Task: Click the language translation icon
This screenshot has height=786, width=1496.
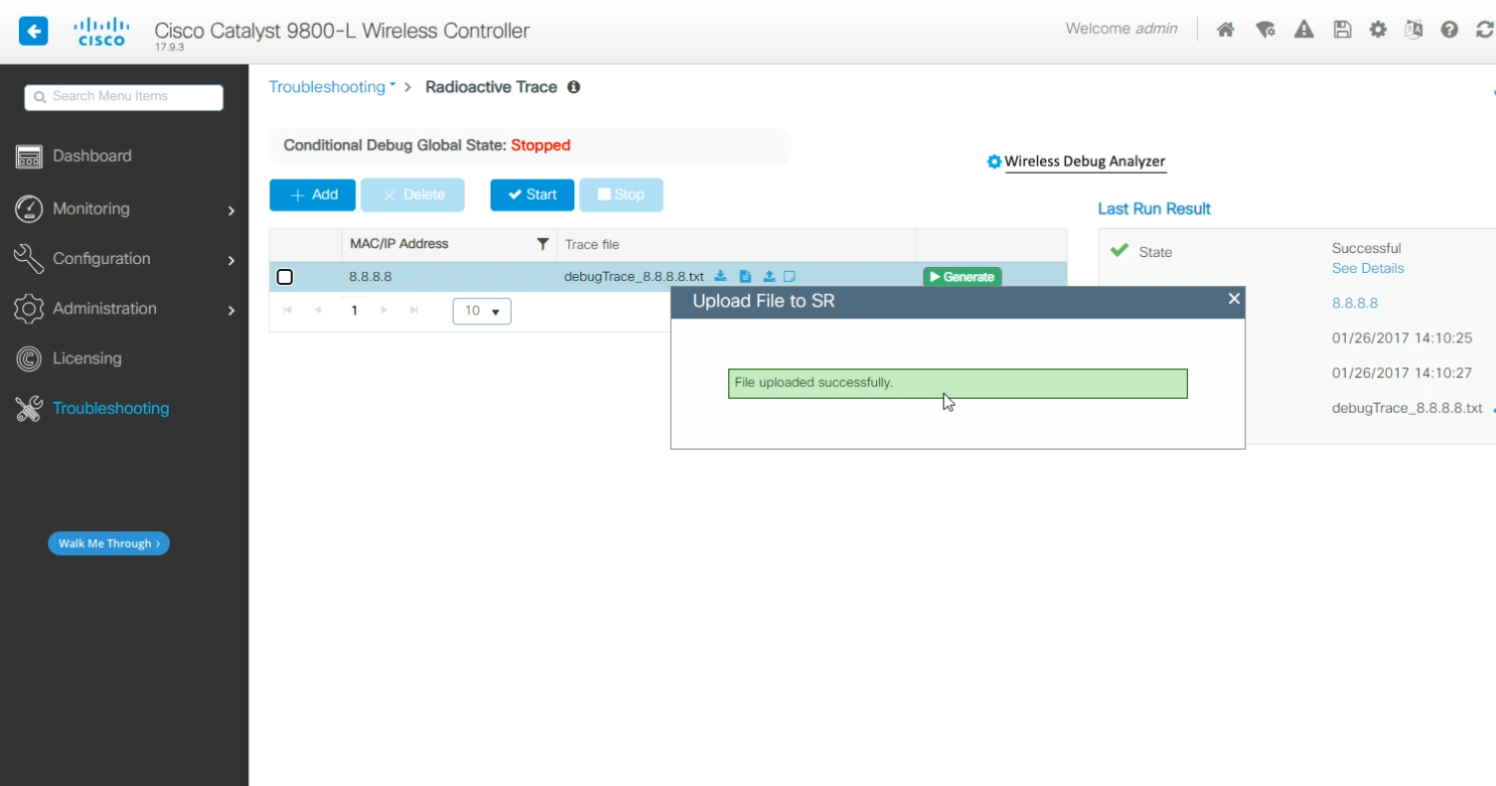Action: [x=1414, y=30]
